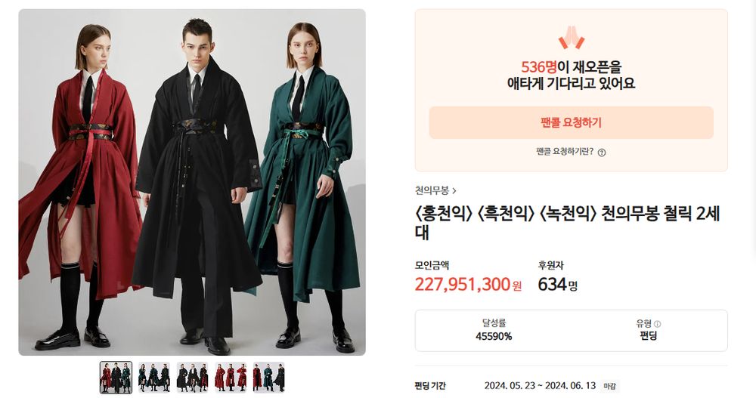View the third thumbnail of black coats
The height and width of the screenshot is (398, 756).
(x=192, y=378)
